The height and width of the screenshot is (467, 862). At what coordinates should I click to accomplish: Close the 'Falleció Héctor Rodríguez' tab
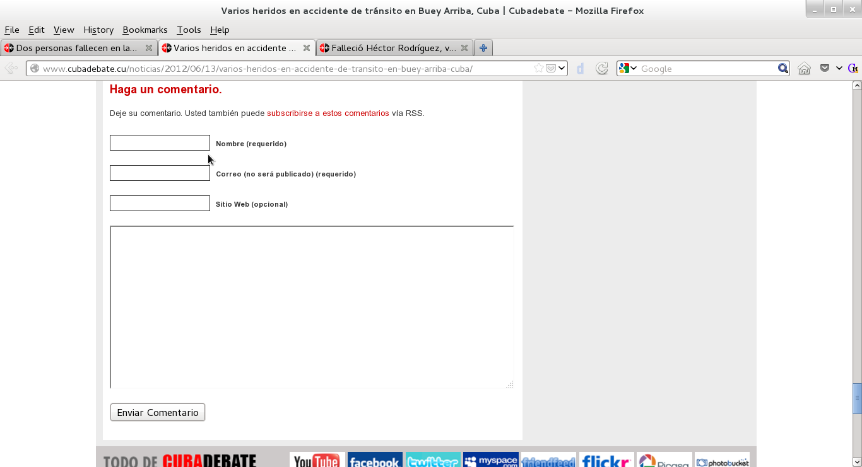coord(464,48)
